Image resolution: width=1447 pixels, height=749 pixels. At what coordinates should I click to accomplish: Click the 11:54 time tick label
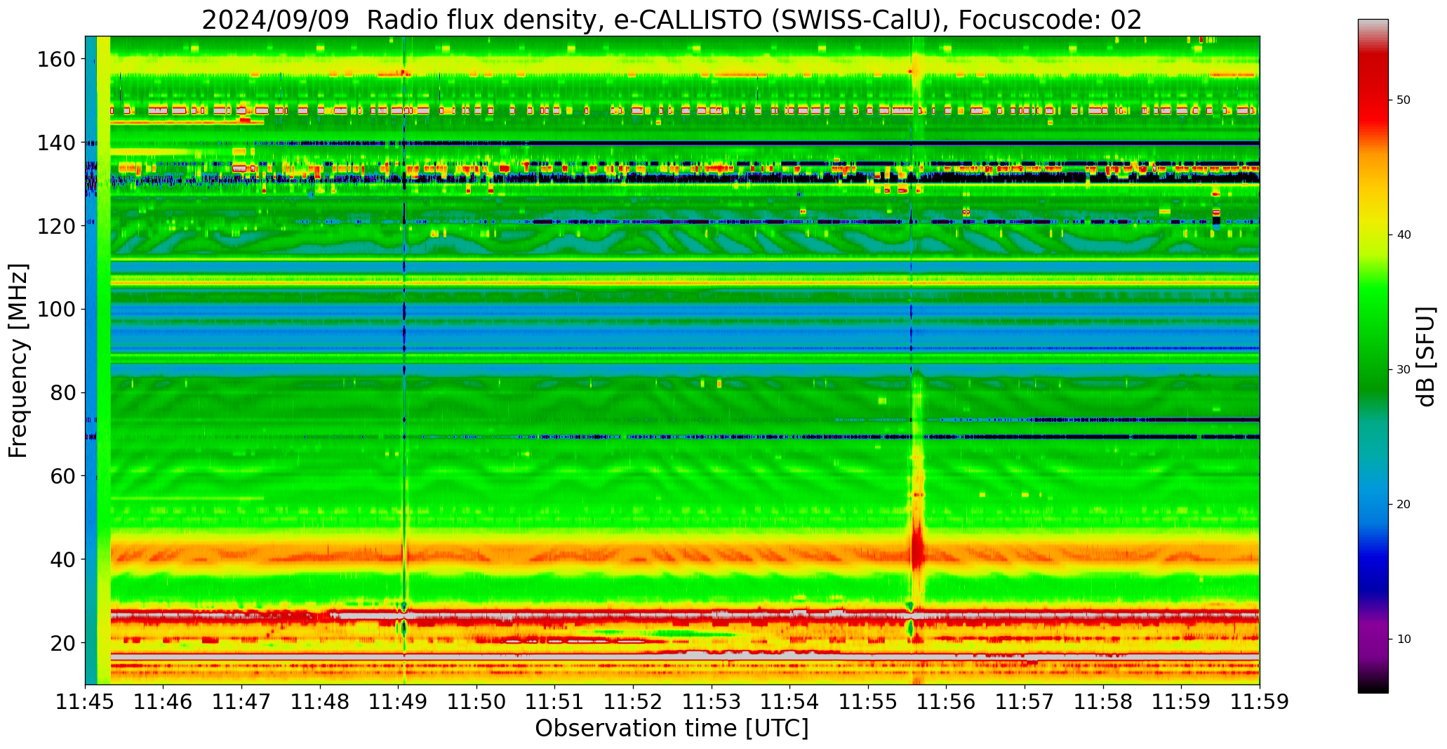(790, 703)
